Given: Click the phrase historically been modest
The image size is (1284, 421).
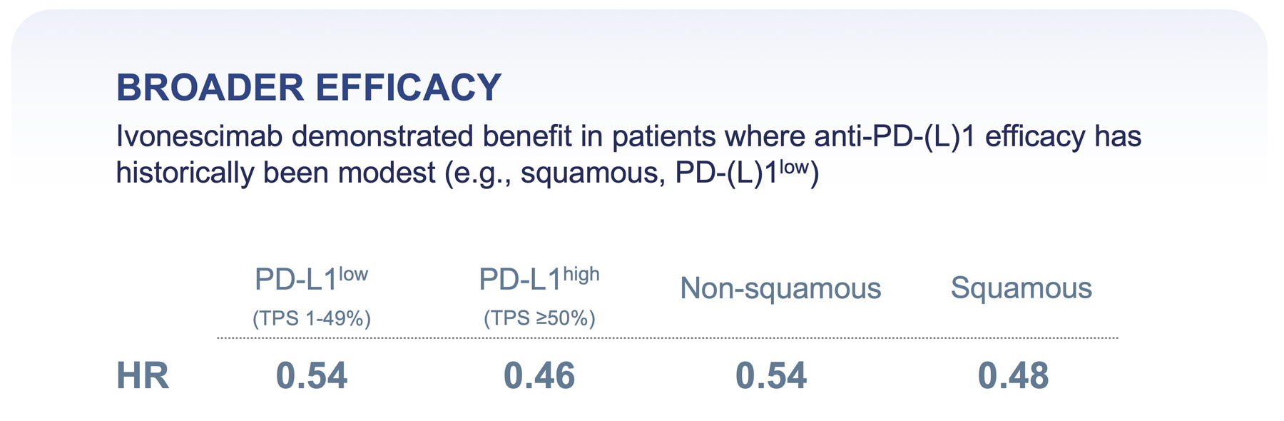Looking at the screenshot, I should tap(275, 173).
